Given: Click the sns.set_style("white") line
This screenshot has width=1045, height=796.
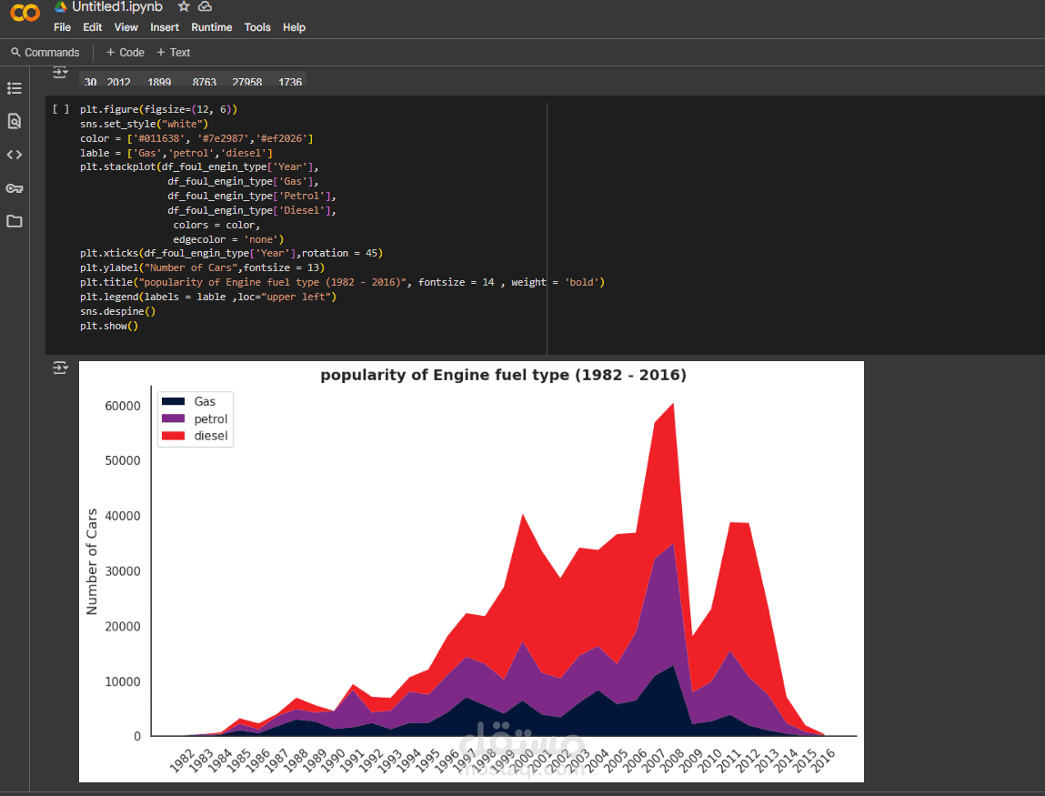Looking at the screenshot, I should 144,124.
